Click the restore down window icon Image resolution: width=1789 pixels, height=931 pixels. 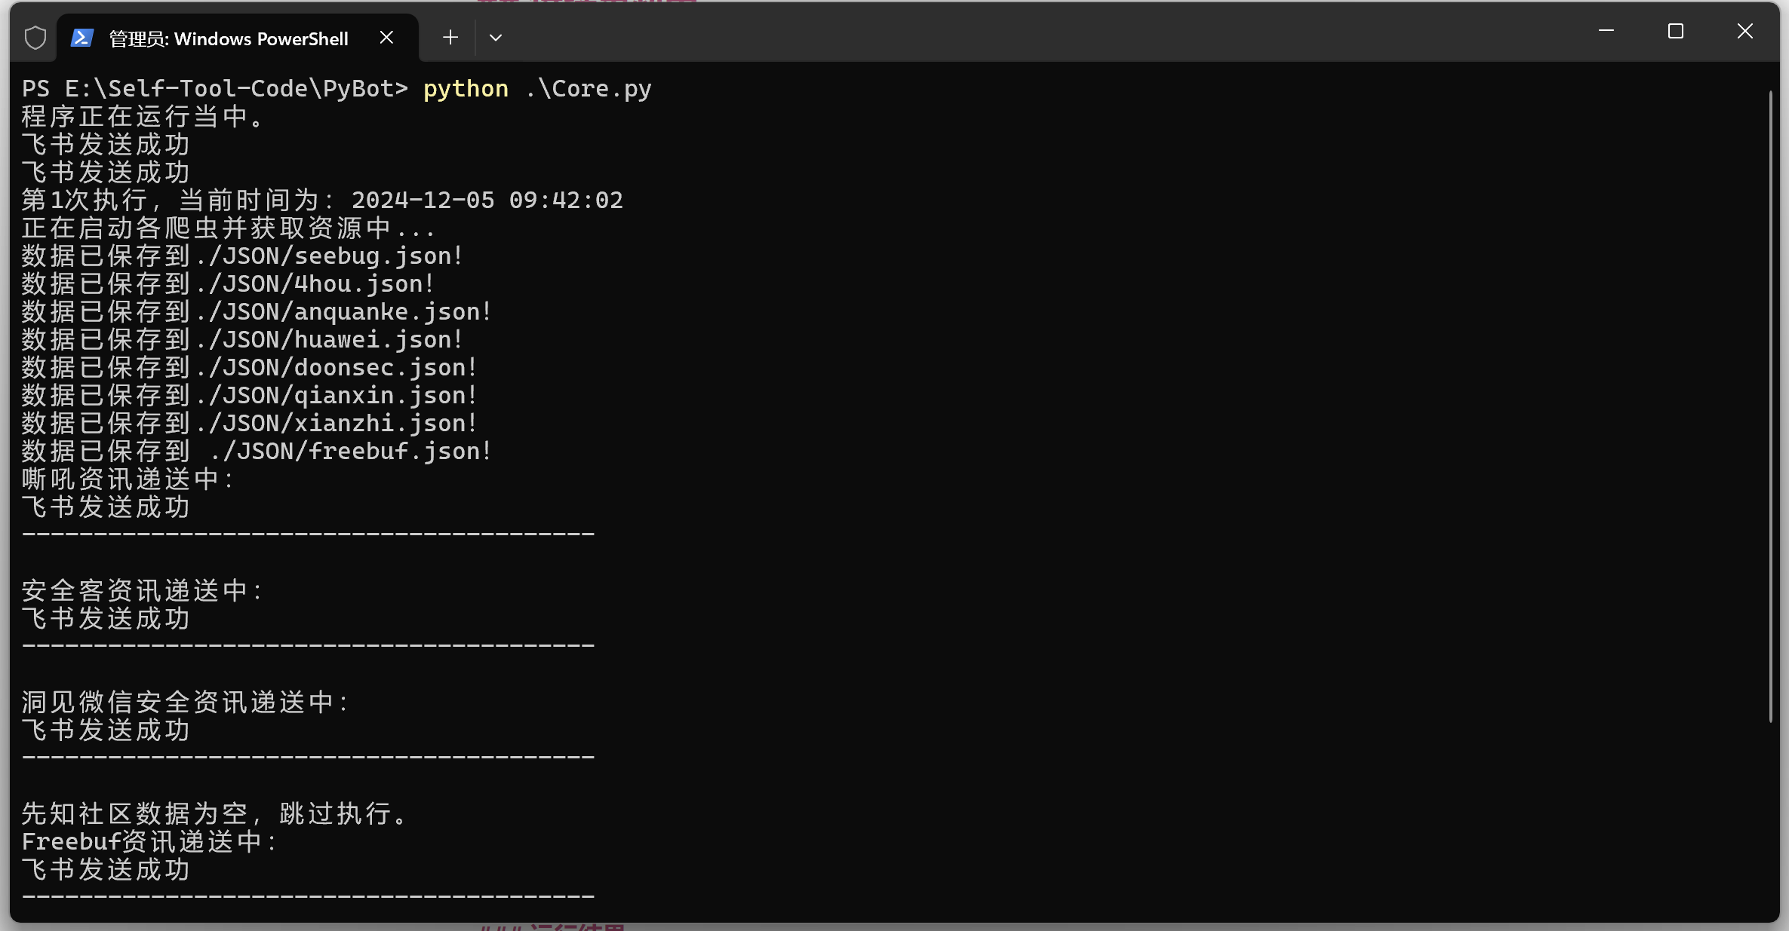[1677, 33]
